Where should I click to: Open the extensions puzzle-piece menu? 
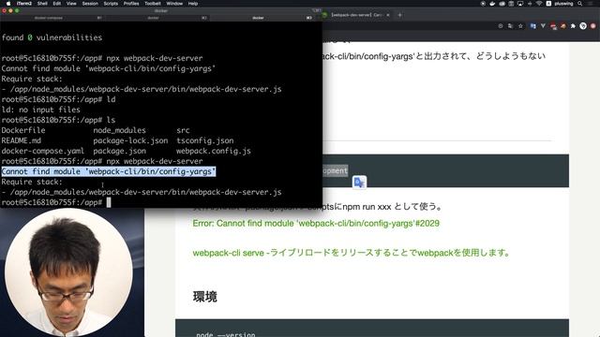click(x=573, y=26)
